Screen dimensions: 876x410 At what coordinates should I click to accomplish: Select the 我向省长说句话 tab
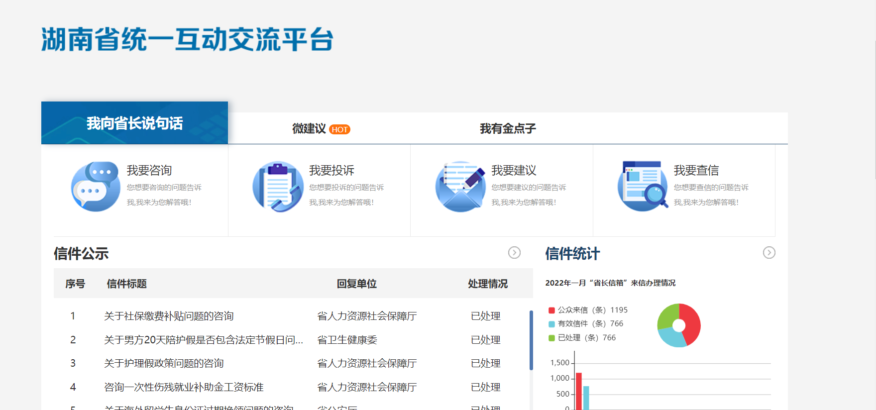[134, 123]
